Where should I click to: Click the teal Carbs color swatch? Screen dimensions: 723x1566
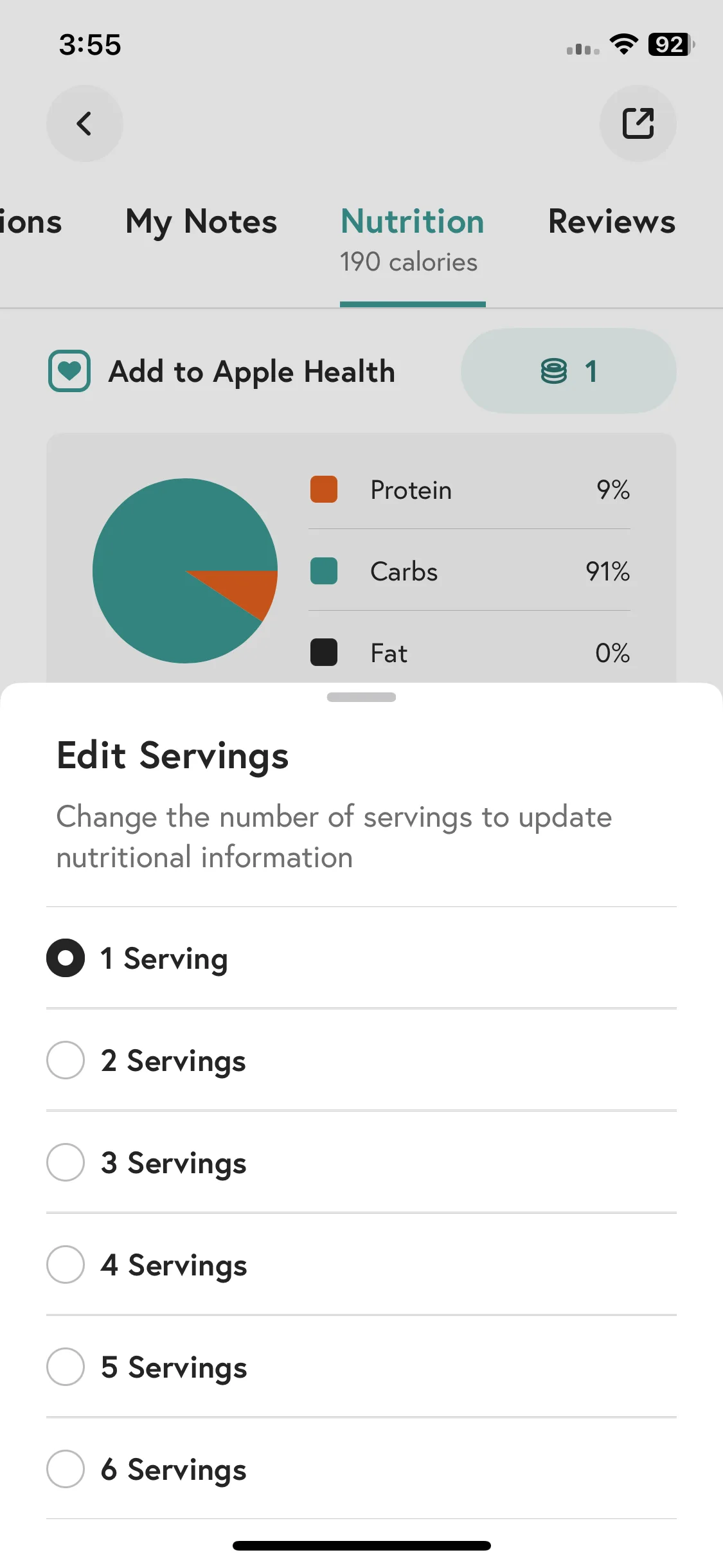click(324, 571)
